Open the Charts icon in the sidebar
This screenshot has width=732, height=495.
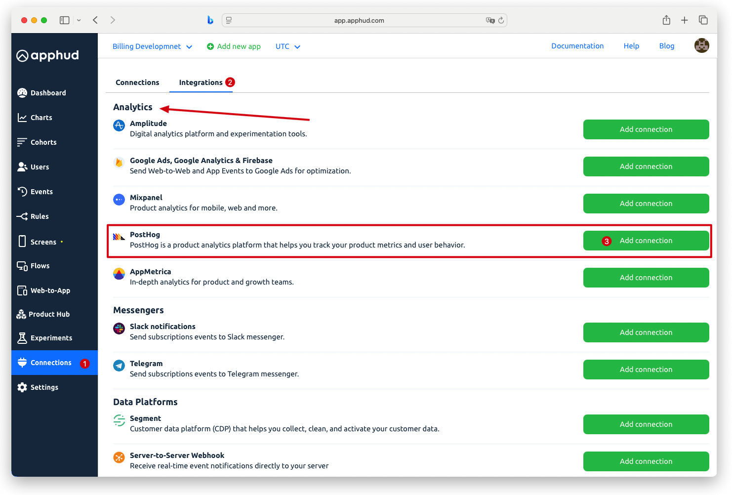22,118
